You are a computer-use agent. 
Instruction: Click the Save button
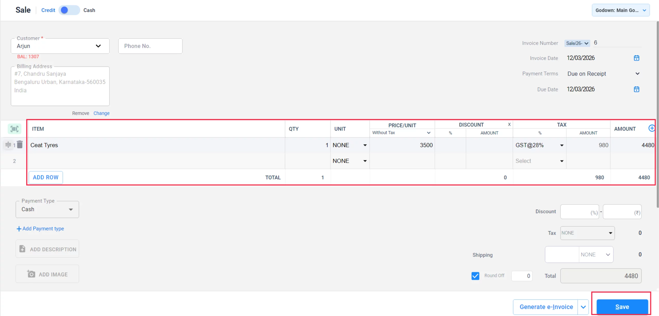[x=622, y=307]
